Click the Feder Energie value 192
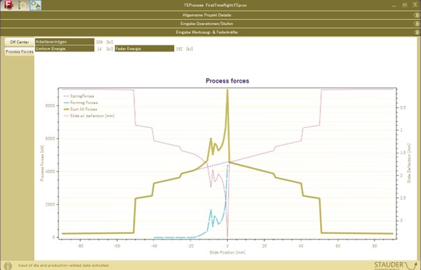This screenshot has width=421, height=270. click(179, 49)
